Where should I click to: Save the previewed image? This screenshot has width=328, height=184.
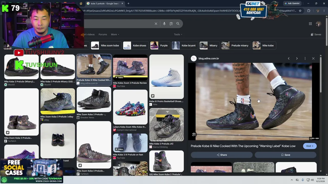[x=285, y=155]
